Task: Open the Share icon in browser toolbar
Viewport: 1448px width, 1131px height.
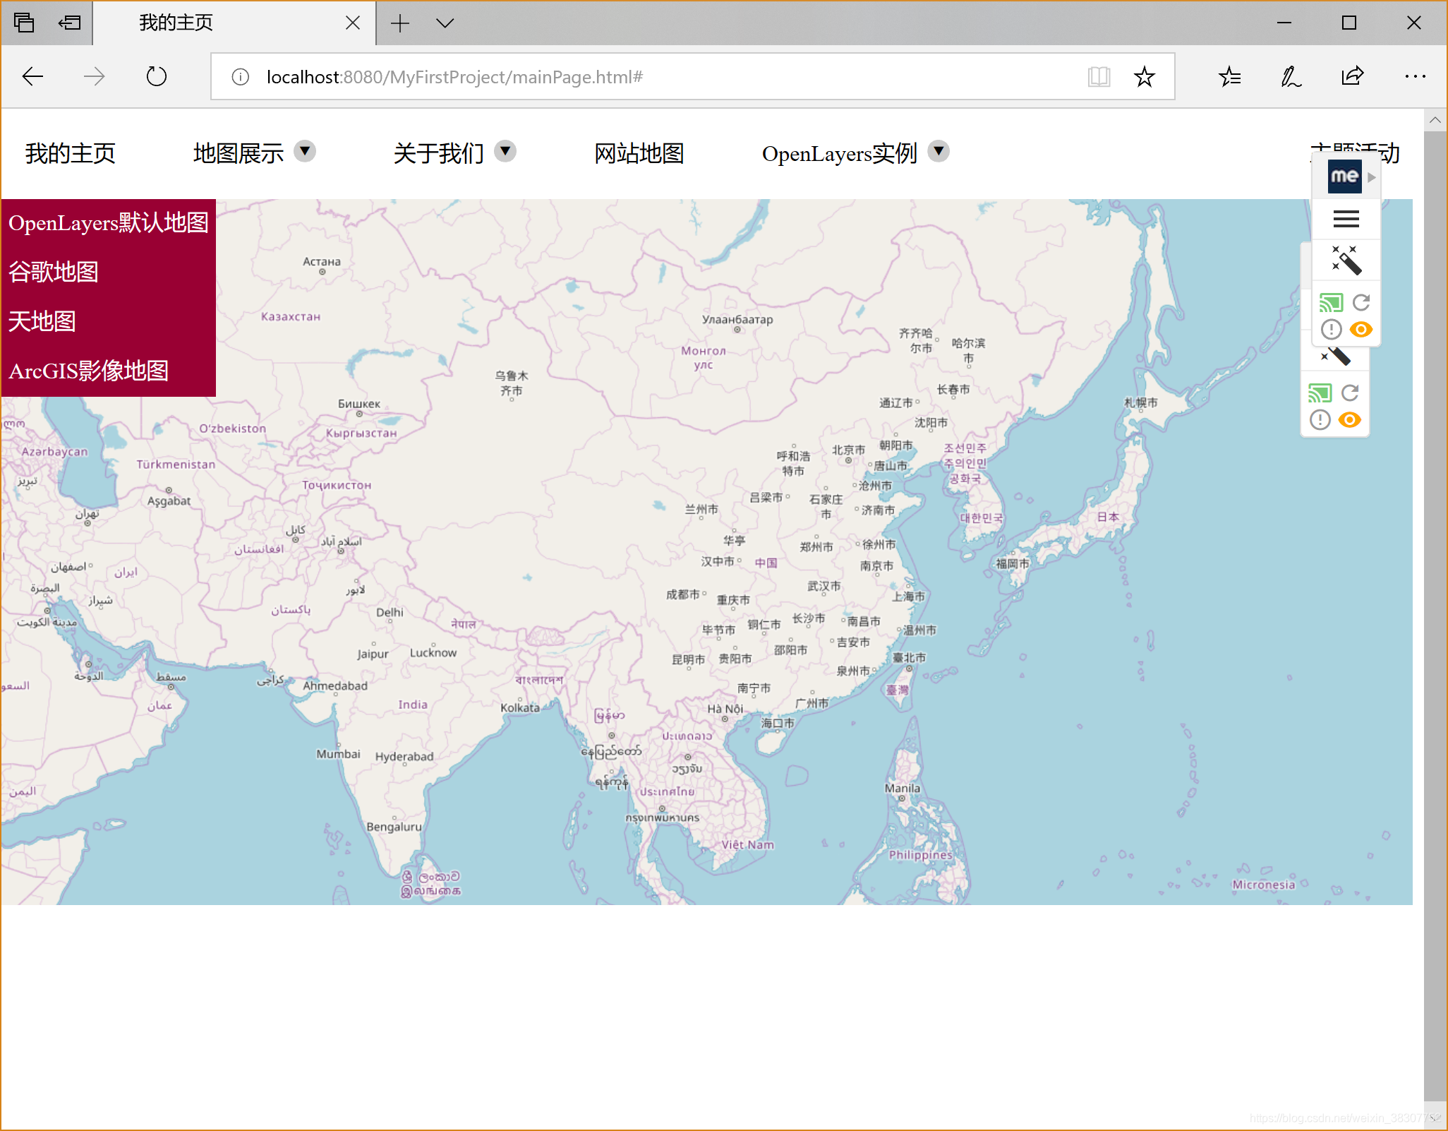Action: 1352,77
